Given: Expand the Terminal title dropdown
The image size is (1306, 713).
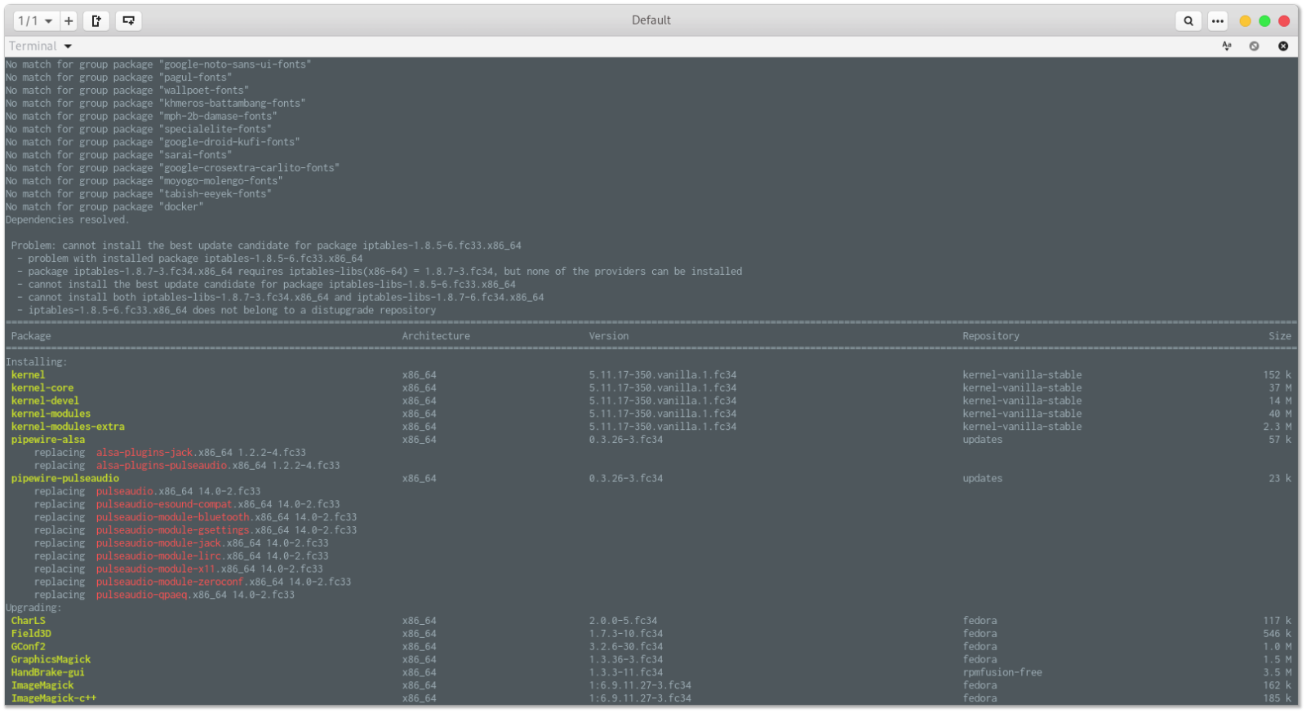Looking at the screenshot, I should [x=41, y=46].
